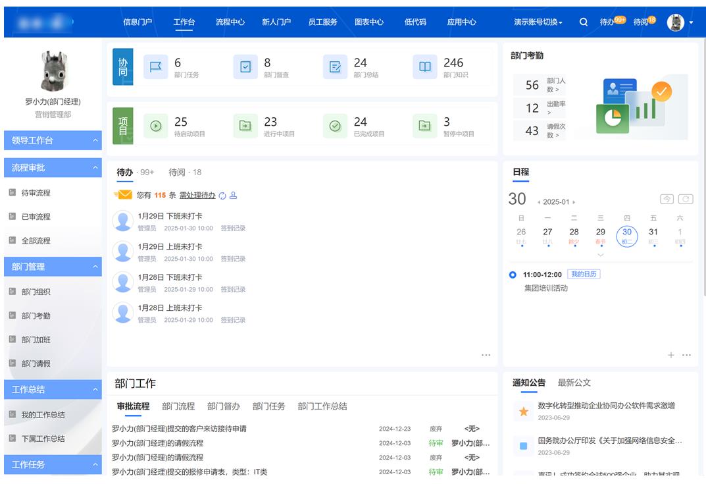The height and width of the screenshot is (484, 706).
Task: Click the search magnifier icon in top bar
Action: pos(583,22)
